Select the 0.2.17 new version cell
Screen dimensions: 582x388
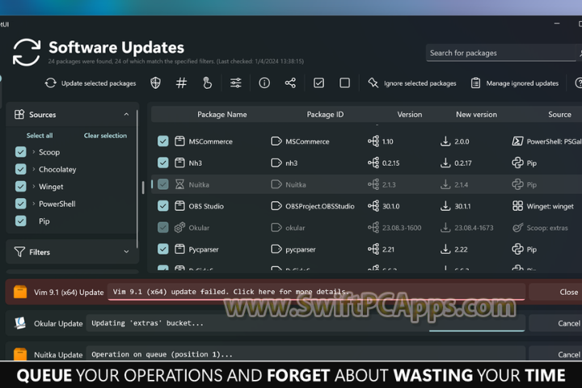463,163
